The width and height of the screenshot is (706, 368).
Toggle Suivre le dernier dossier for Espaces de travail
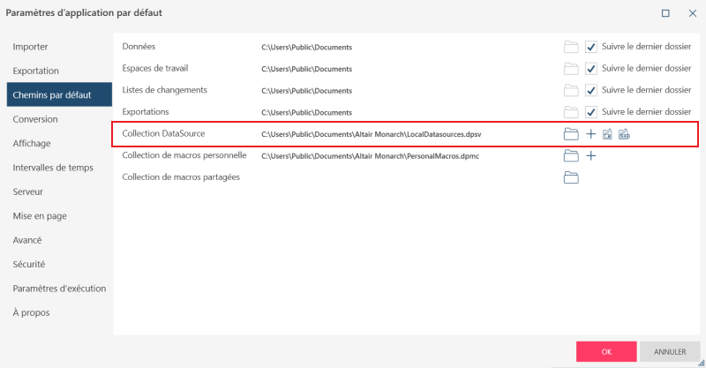pos(591,69)
